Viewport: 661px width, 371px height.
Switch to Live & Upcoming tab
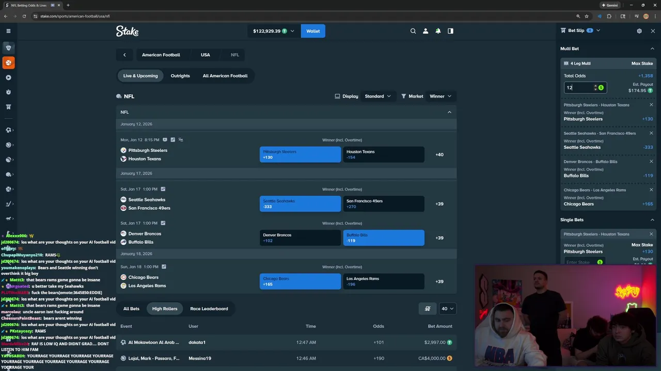140,76
